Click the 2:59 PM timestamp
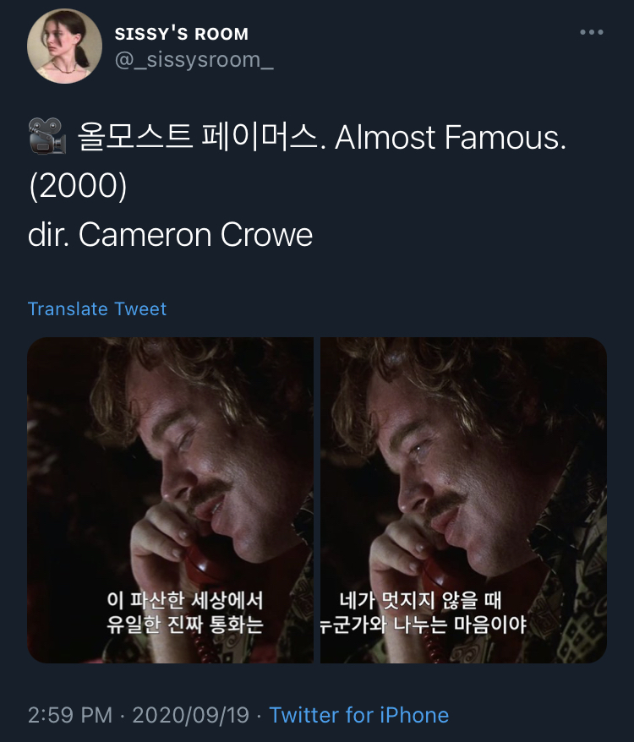Viewport: 634px width, 742px height. [x=70, y=715]
